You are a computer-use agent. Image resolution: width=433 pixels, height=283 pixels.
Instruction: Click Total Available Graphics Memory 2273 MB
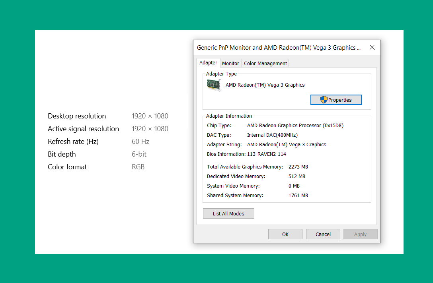pyautogui.click(x=298, y=167)
